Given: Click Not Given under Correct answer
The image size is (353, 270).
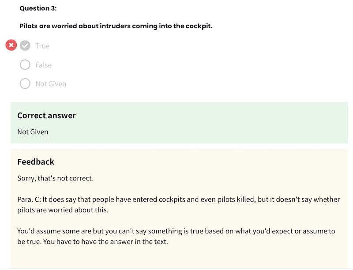Looking at the screenshot, I should (33, 132).
